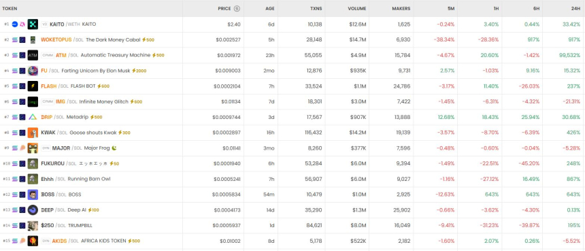Click the Meteora DEX icon on AKIDS row
Viewport: 585px width, 251px height.
tap(22, 241)
